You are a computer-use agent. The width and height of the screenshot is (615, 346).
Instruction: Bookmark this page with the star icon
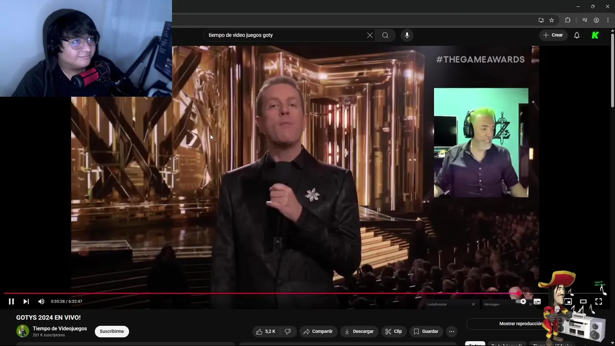552,20
